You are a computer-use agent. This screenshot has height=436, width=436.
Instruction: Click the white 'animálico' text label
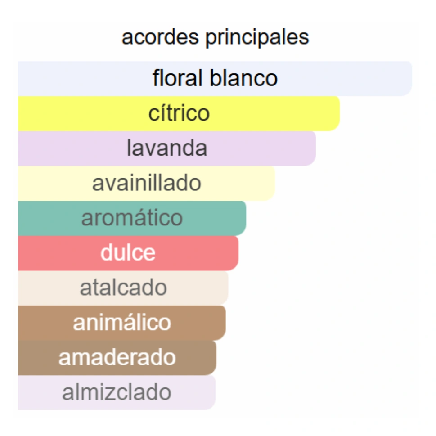[122, 323]
